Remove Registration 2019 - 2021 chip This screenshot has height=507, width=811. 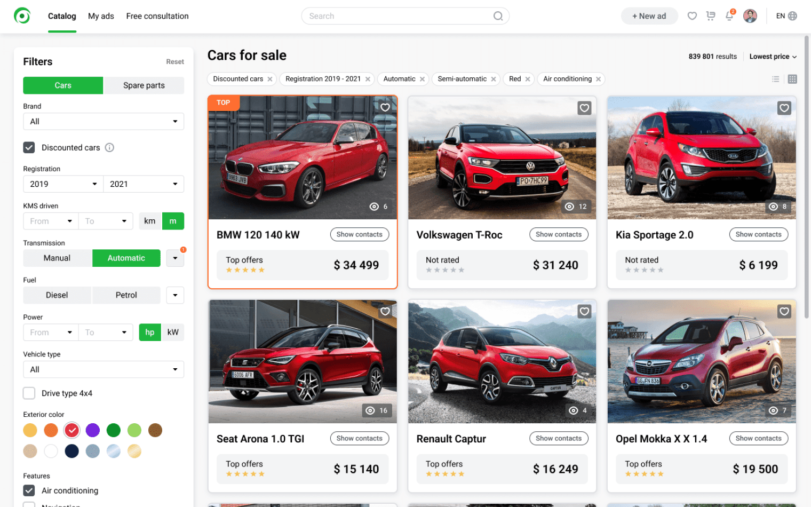tap(368, 79)
